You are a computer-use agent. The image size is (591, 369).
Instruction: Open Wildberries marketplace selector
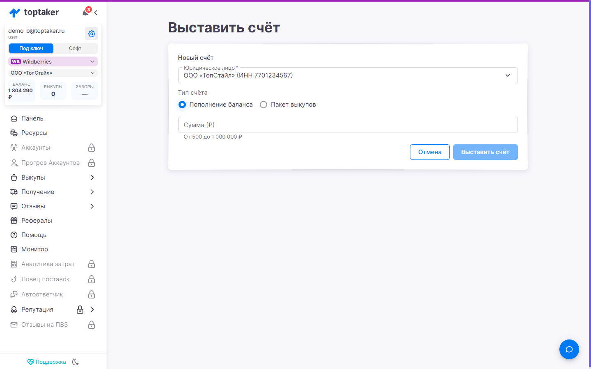[53, 61]
